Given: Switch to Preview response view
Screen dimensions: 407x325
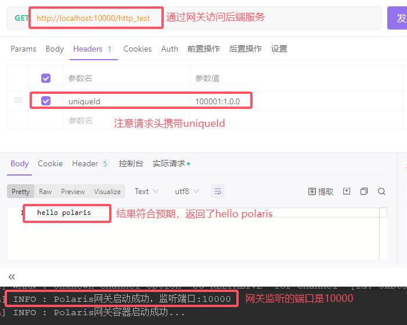Looking at the screenshot, I should pos(73,191).
